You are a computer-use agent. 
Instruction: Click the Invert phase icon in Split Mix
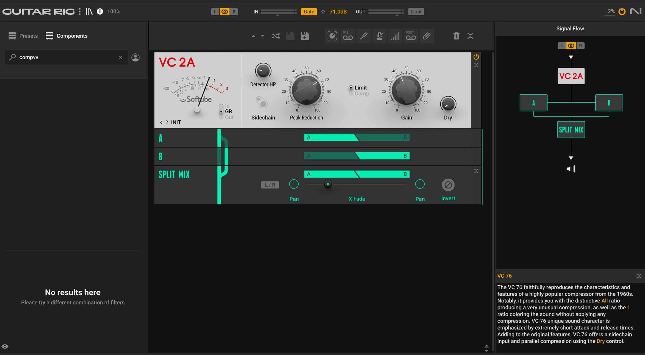[x=448, y=185]
